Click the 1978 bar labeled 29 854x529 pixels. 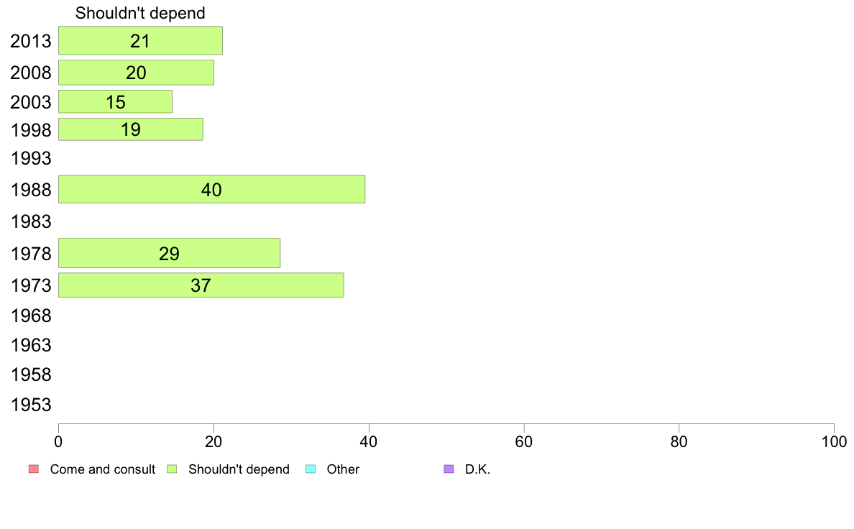(x=169, y=253)
